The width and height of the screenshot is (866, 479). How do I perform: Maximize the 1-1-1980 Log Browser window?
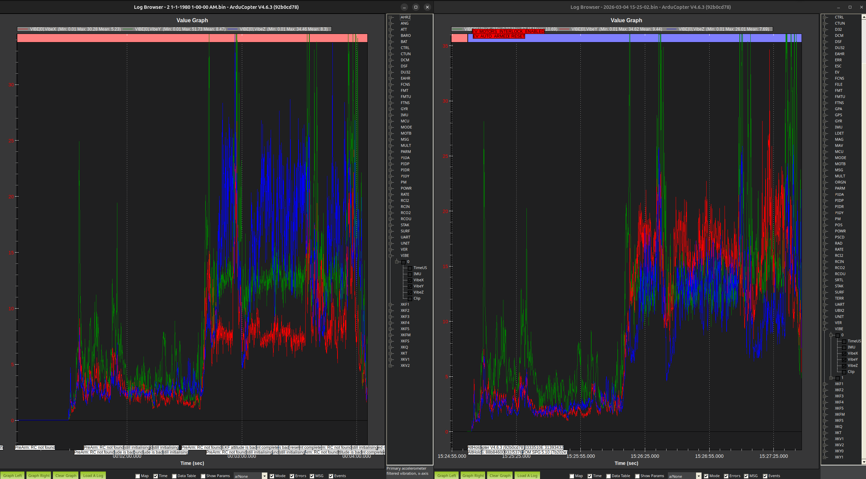[416, 7]
